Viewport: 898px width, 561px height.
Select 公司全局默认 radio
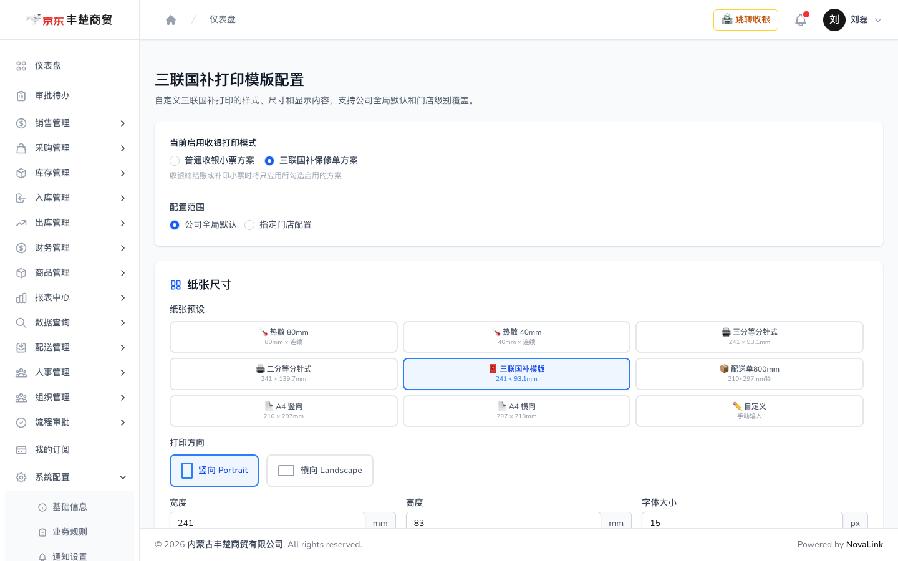click(x=175, y=225)
